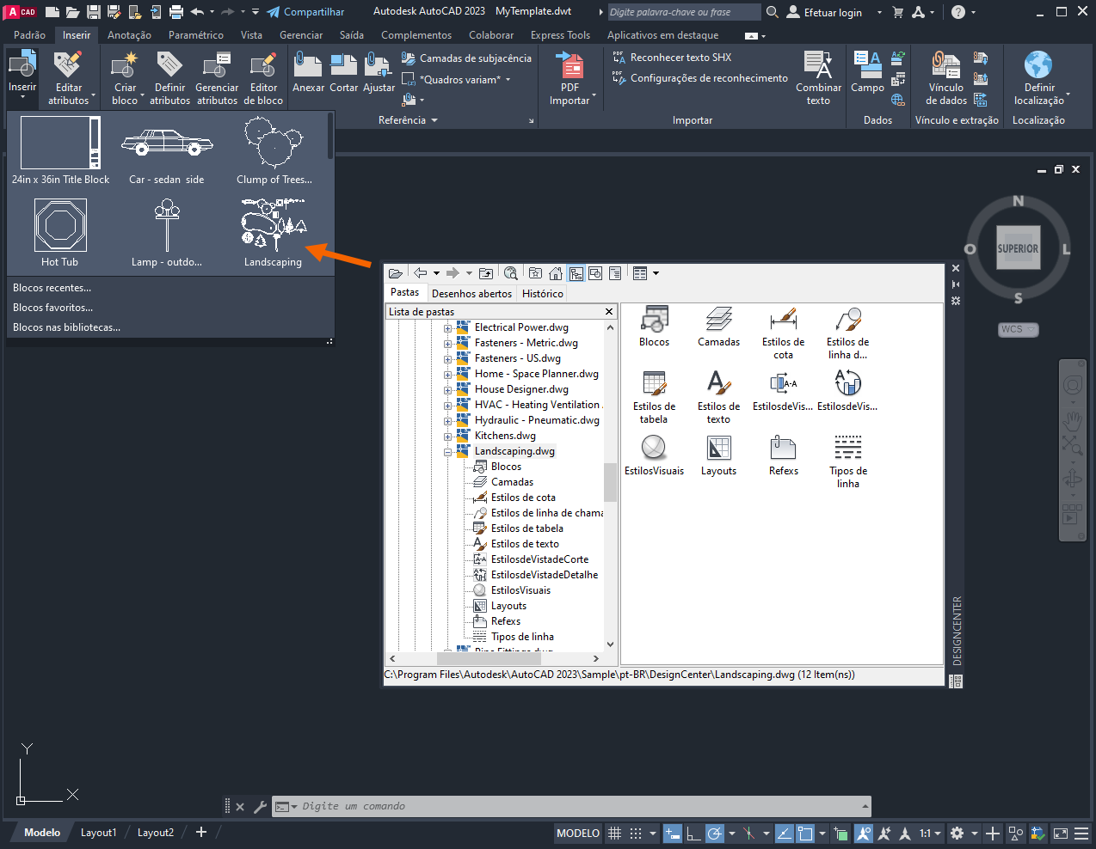Open DesignCenter views dropdown arrow
The image size is (1096, 849).
tap(656, 273)
